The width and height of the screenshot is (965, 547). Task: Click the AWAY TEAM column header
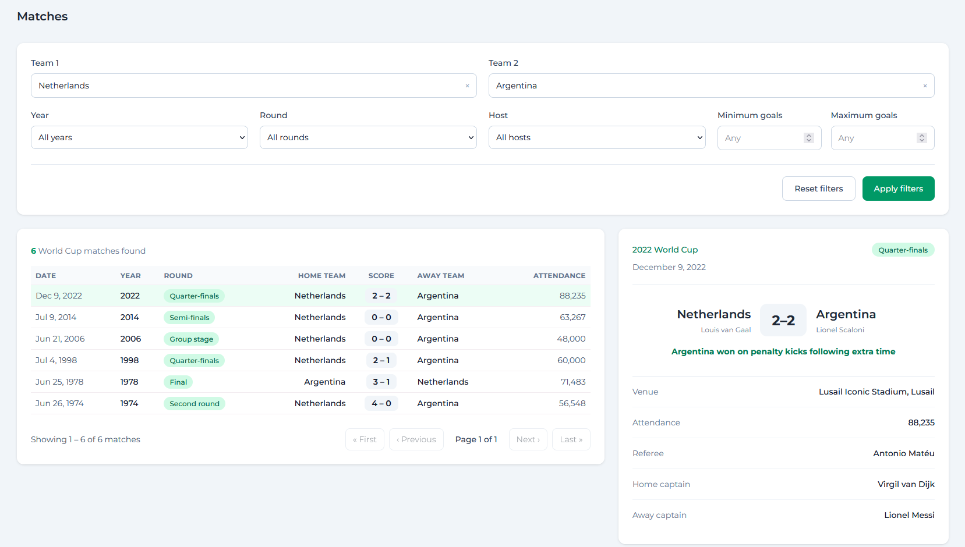coord(441,276)
